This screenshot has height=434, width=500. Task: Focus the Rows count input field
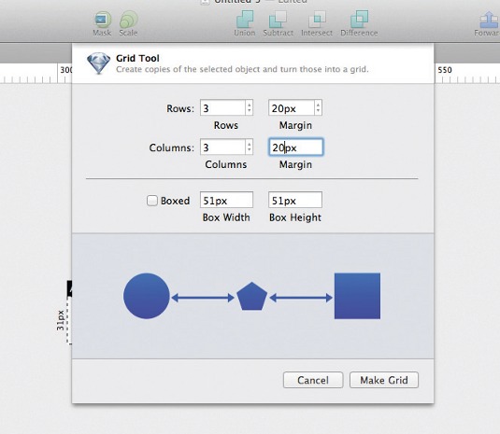[222, 108]
